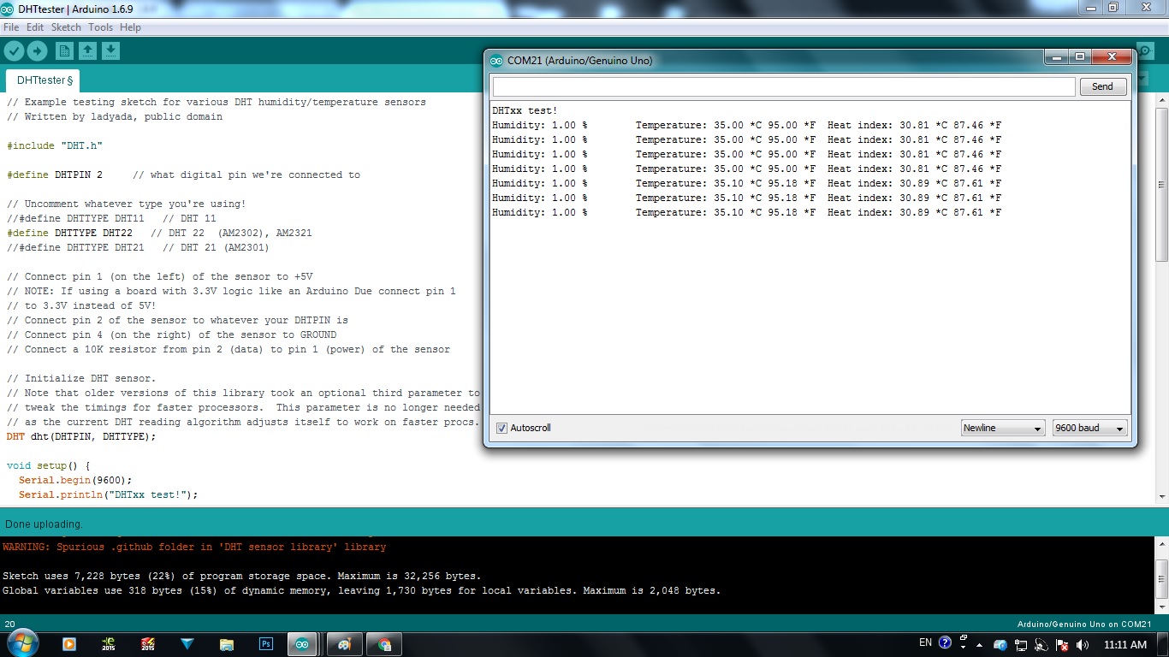The height and width of the screenshot is (657, 1169).
Task: Click the console pane scrollbar thumb
Action: 1162,579
